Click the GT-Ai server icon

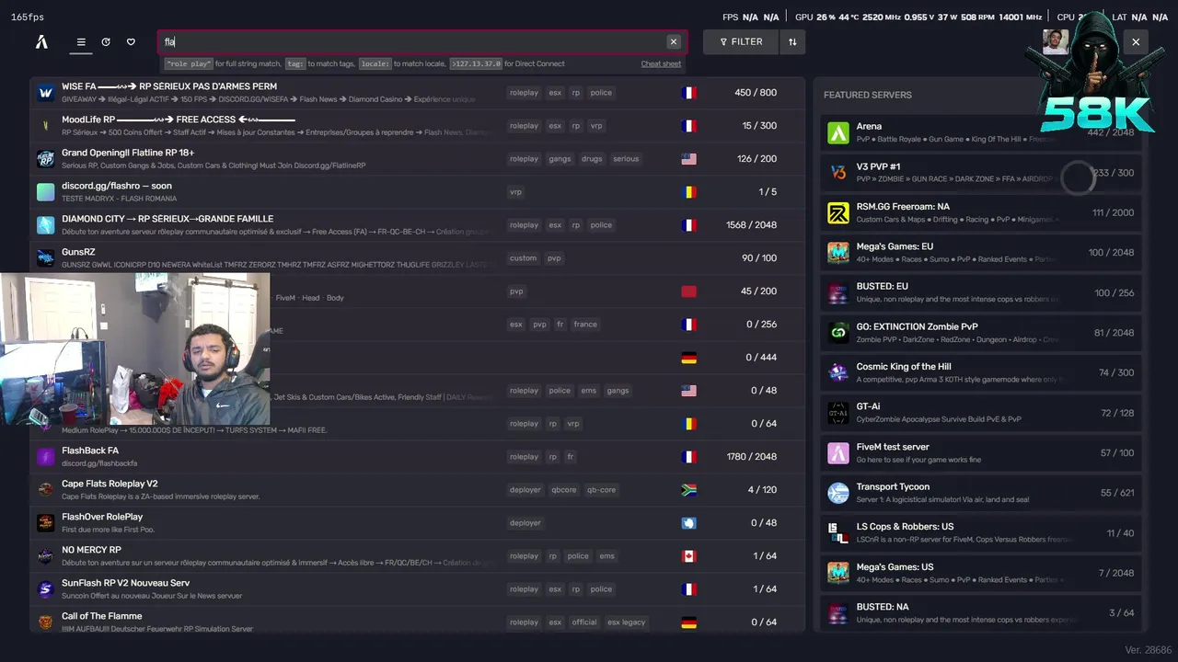[x=838, y=413]
